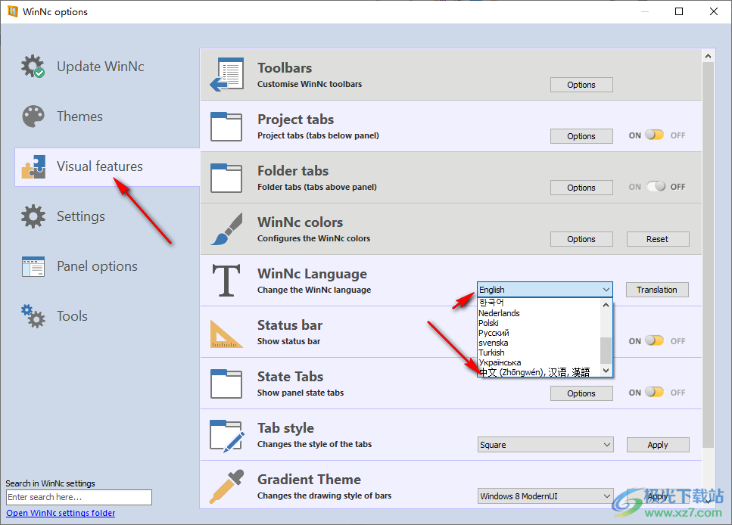Viewport: 732px width, 525px height.
Task: Click Options button for Folder tabs
Action: click(x=581, y=188)
